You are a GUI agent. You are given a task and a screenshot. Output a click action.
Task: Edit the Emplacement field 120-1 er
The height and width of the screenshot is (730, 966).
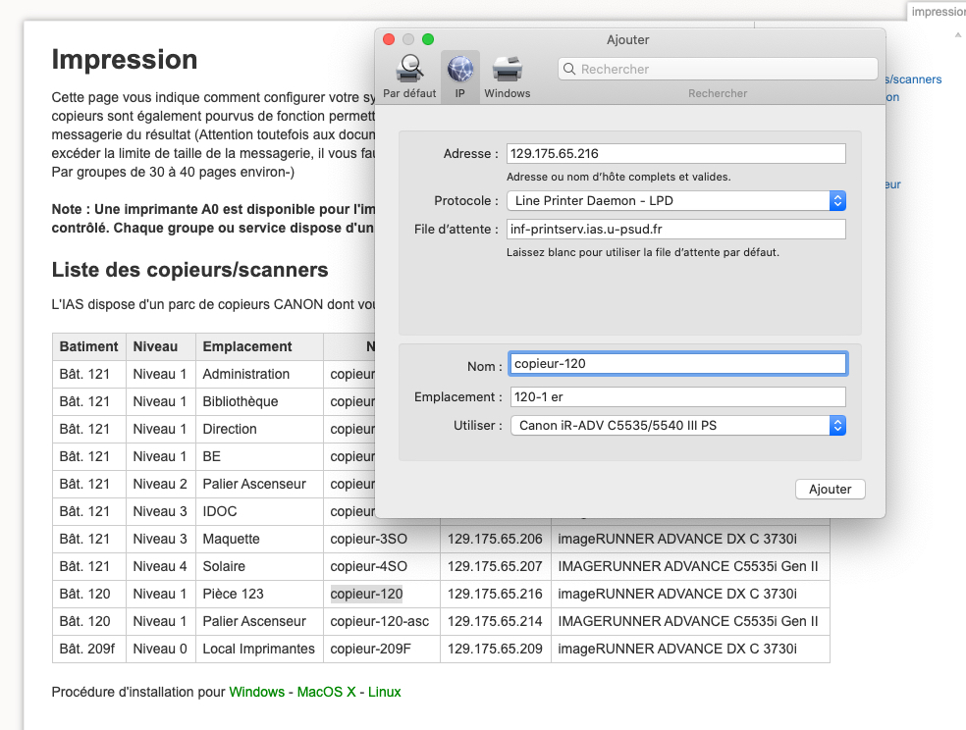pyautogui.click(x=677, y=397)
